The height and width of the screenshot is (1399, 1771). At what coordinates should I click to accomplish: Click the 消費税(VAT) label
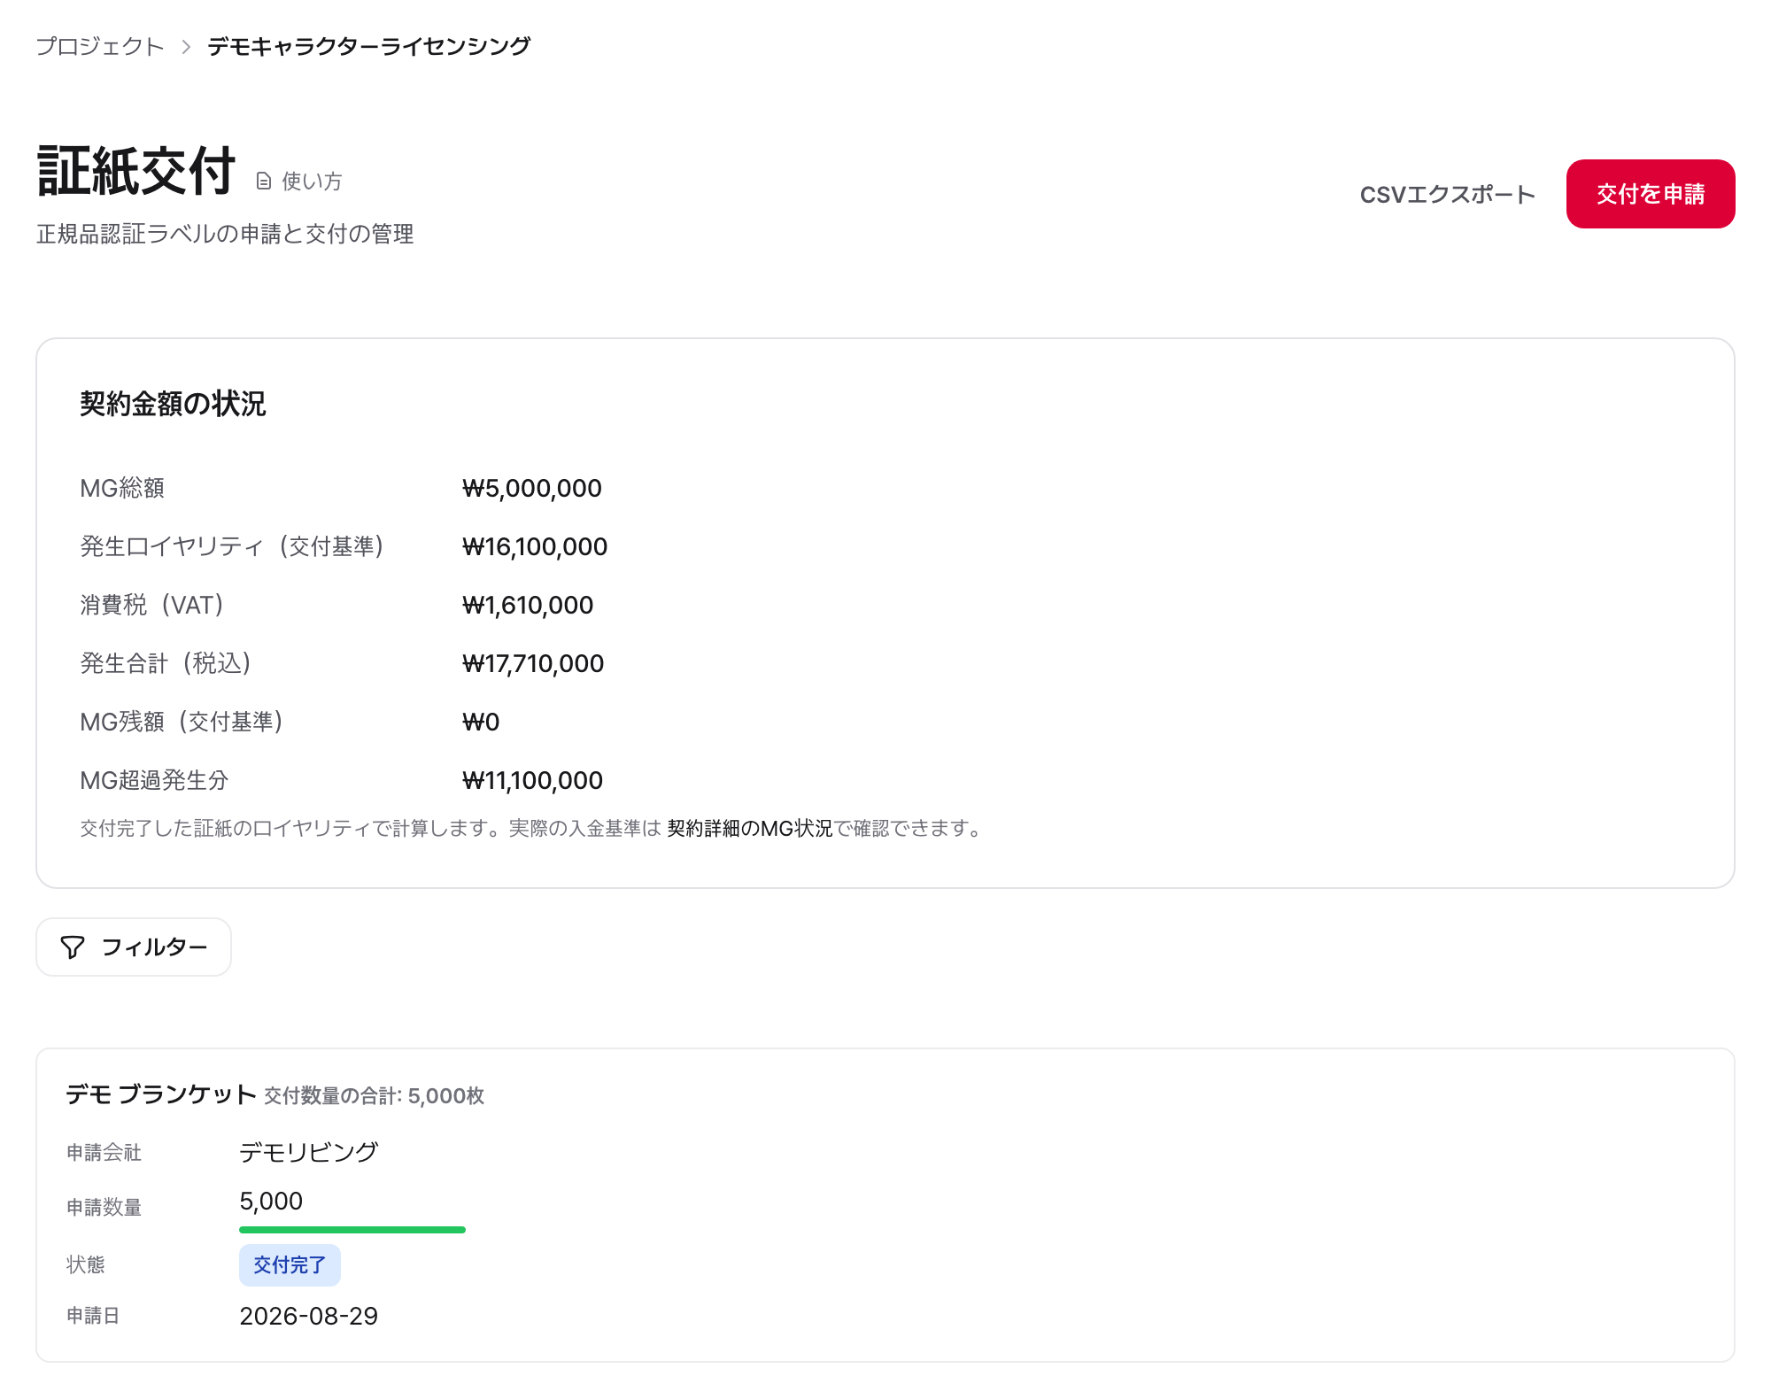tap(151, 605)
